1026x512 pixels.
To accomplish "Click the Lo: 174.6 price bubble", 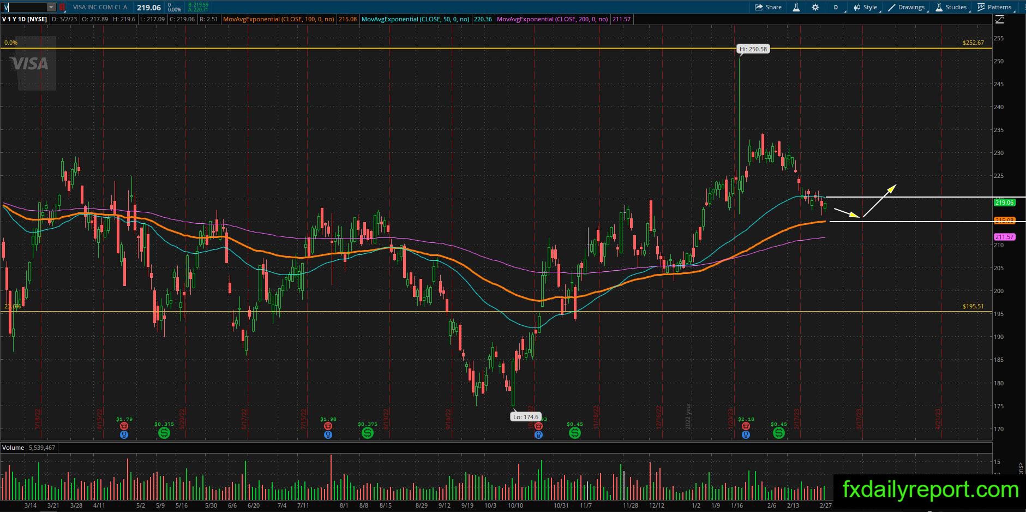I will pos(525,416).
